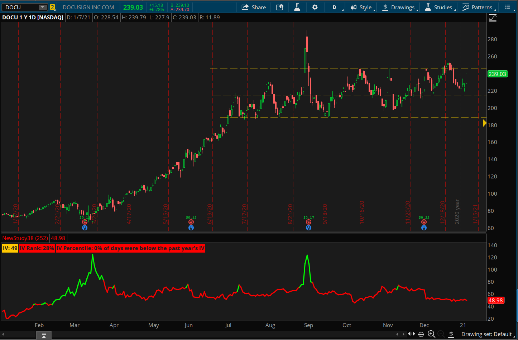Screen dimensions: 518x340
Task: Open the Style menu
Action: pos(362,7)
